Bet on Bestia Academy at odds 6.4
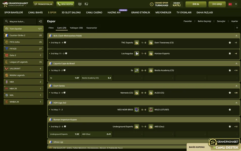The width and height of the screenshot is (241, 151). point(96,78)
